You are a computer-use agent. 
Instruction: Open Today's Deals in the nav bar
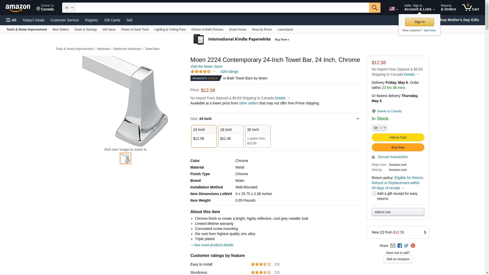(x=33, y=20)
